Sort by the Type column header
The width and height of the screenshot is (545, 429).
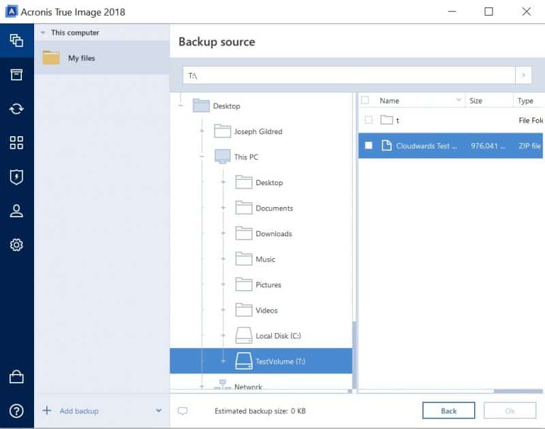click(x=525, y=101)
